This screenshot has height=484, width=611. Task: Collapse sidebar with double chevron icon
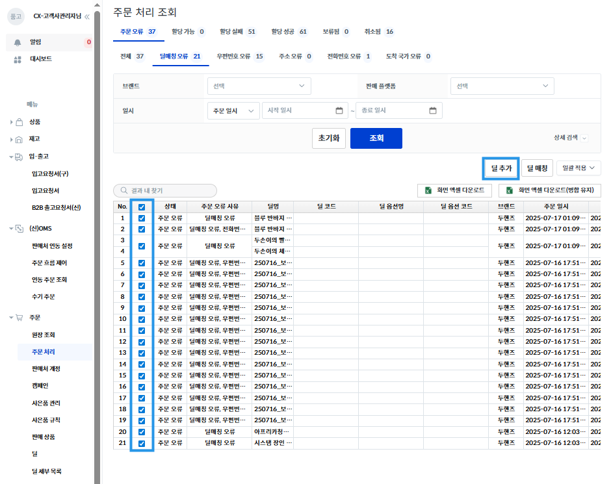[x=87, y=16]
